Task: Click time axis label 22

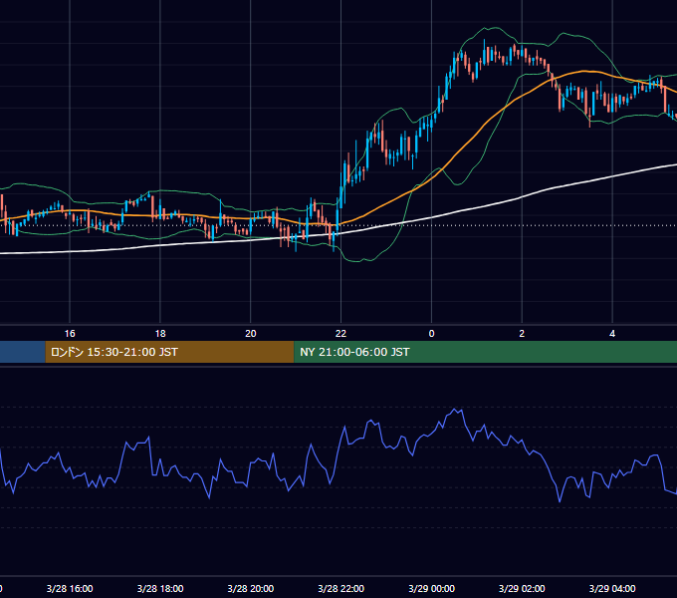Action: [x=340, y=334]
